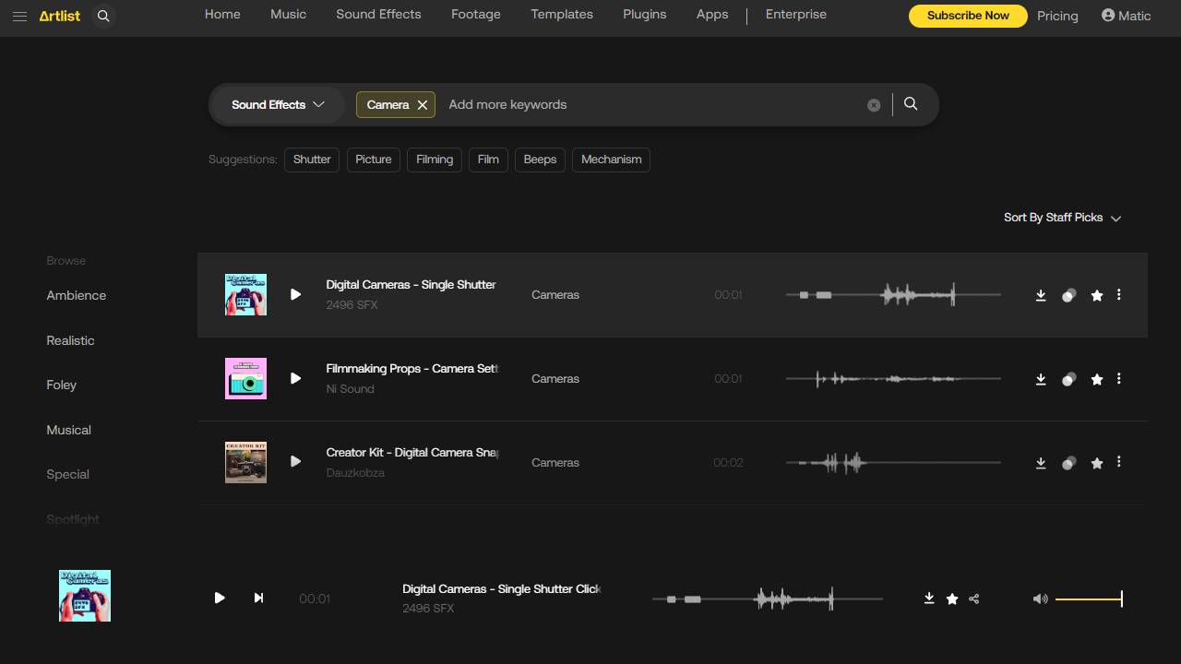Mute audio with the player speaker icon

1040,599
